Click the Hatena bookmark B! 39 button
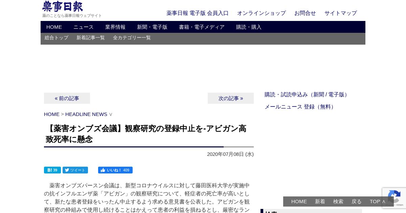 coord(52,170)
